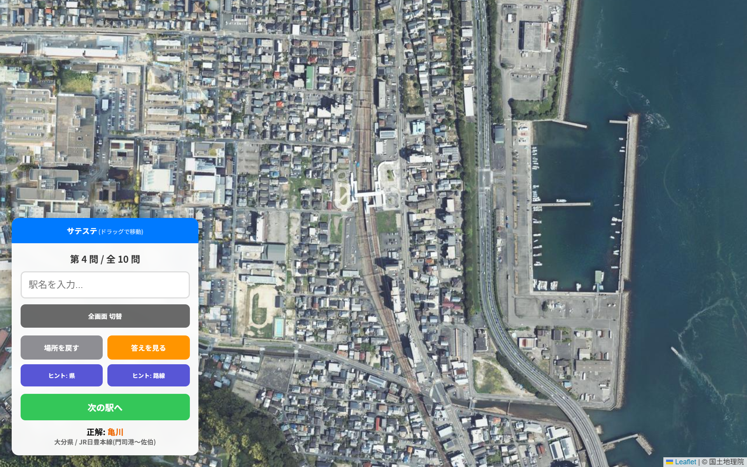The image size is (747, 467).
Task: Show the railway line hint ヒント: 路線
Action: 149,376
